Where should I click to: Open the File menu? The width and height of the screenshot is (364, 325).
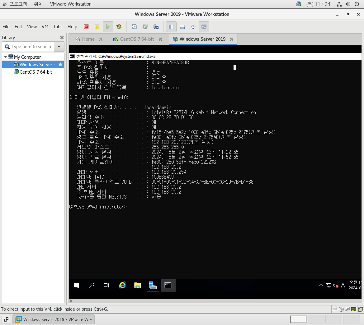point(6,27)
